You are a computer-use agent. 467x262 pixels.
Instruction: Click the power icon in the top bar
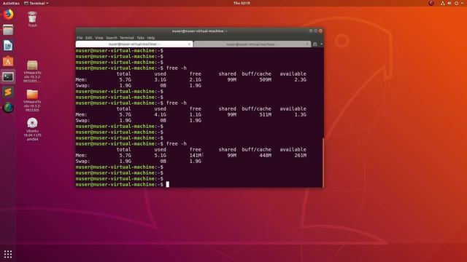[x=456, y=3]
